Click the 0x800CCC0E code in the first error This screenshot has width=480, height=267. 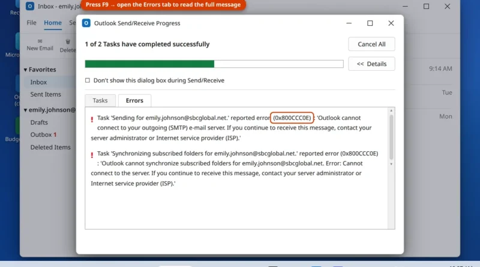pos(292,118)
